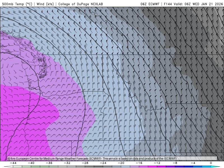Screen dimensions: 224x168
Task: Click the -12 color scale label
Action: 157,163
